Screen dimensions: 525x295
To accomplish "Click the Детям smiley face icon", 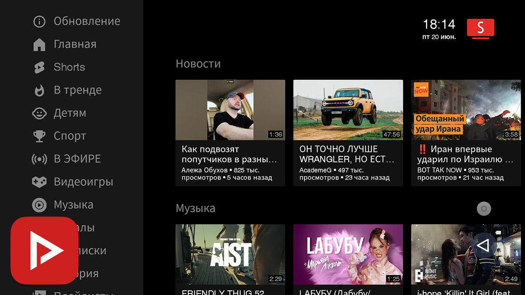I will click(x=39, y=113).
